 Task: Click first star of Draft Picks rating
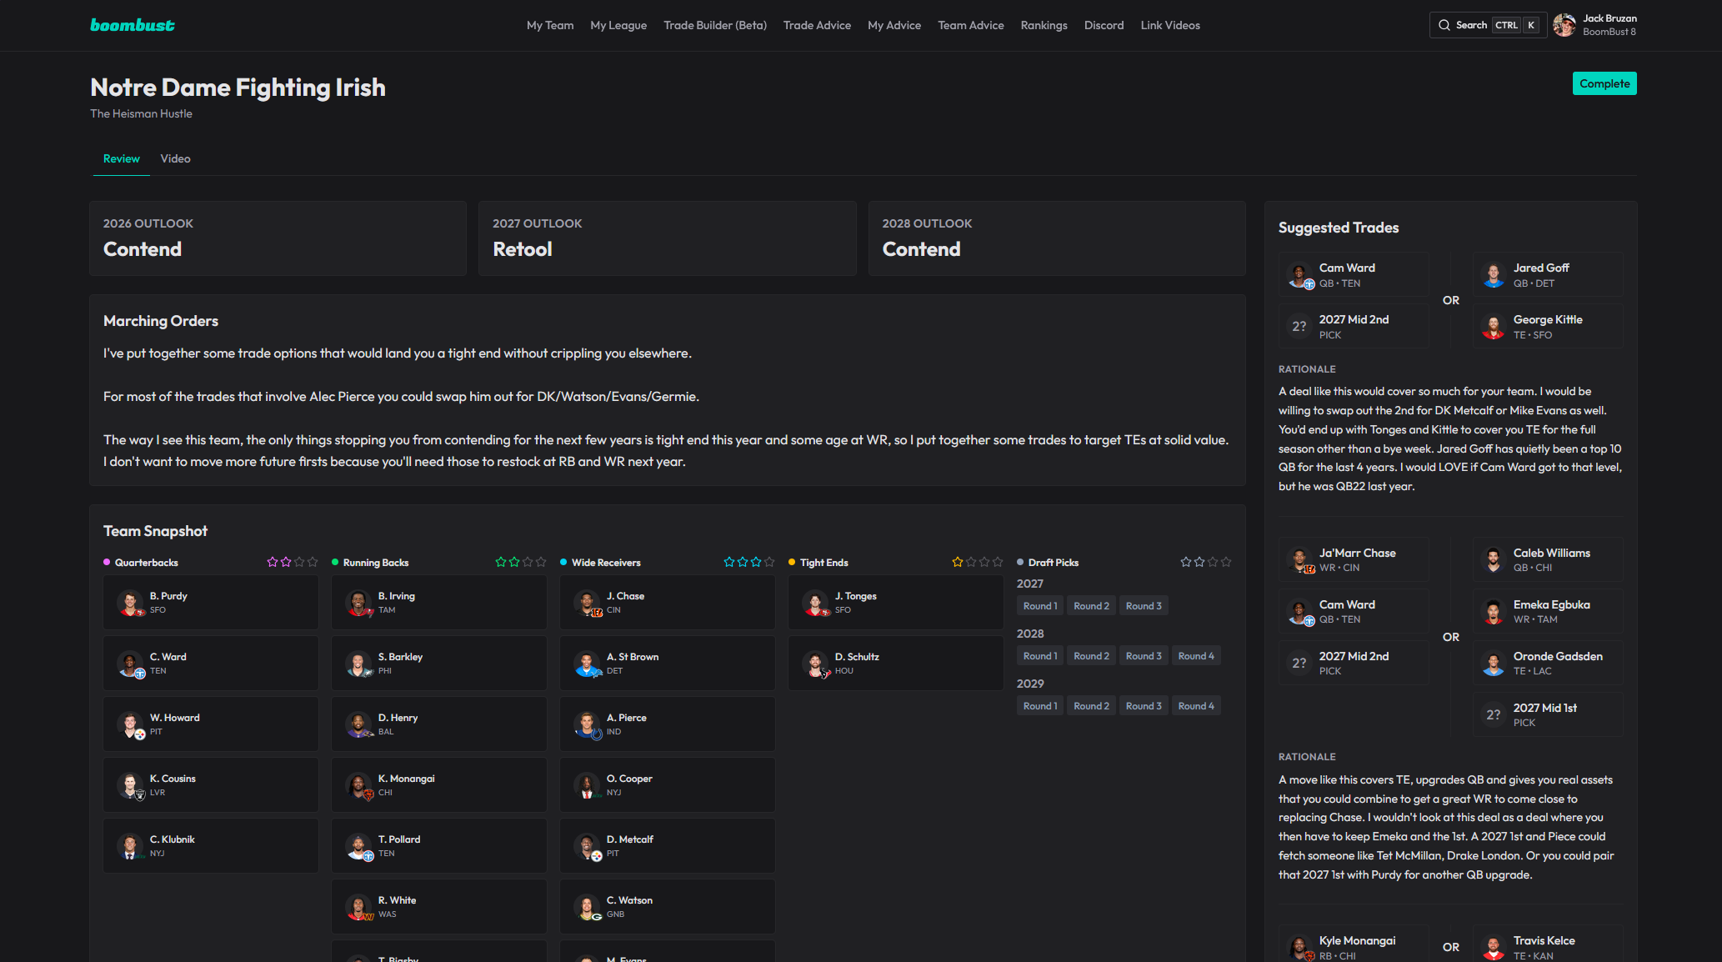point(1186,563)
